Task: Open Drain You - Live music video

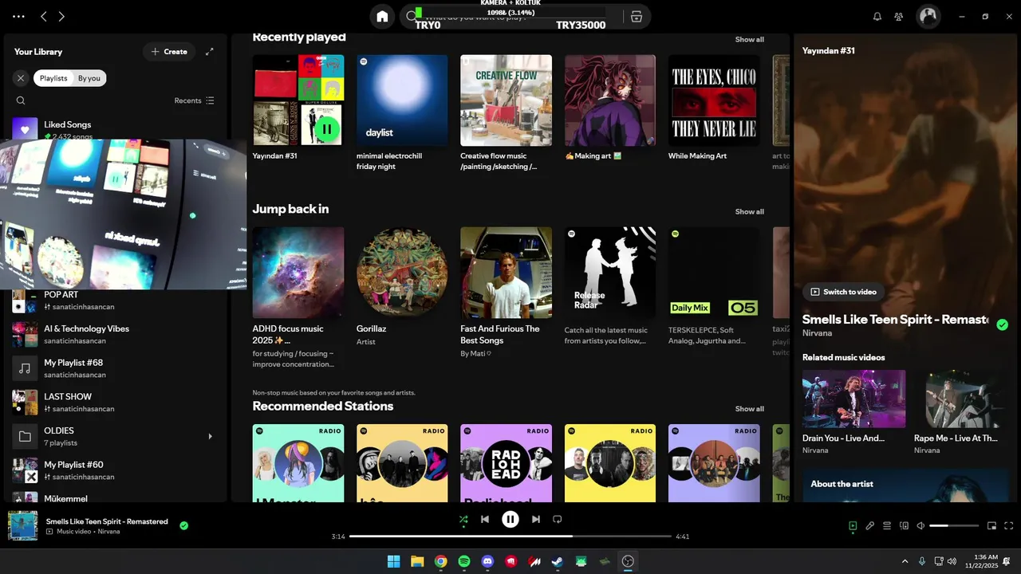Action: [853, 412]
